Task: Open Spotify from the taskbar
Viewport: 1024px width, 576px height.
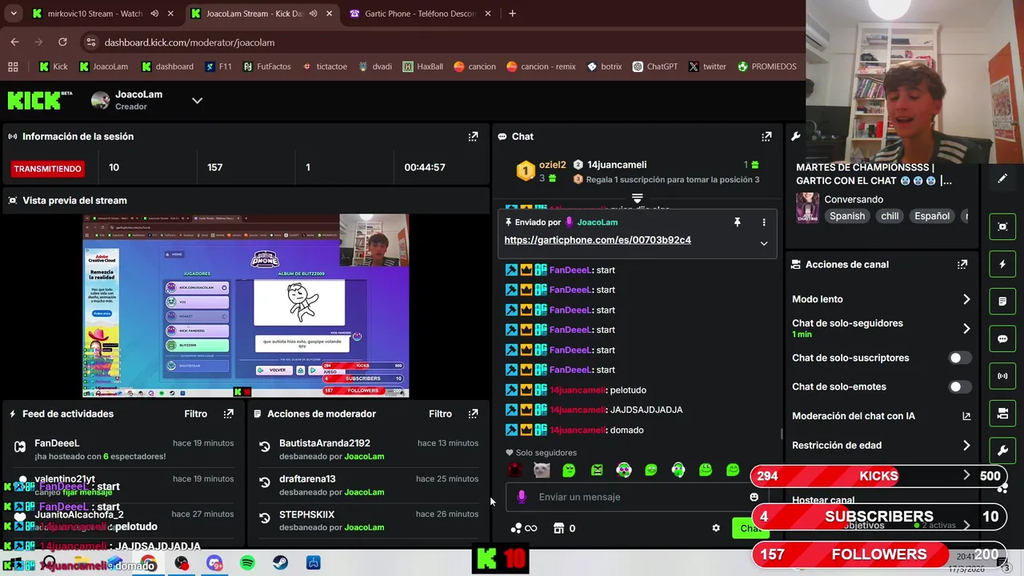Action: (x=247, y=563)
